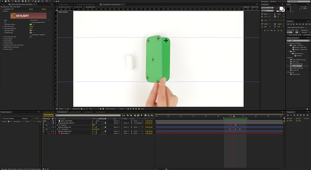This screenshot has height=170, width=311.
Task: Jump to last frame in Preview panel
Action: tap(300, 24)
